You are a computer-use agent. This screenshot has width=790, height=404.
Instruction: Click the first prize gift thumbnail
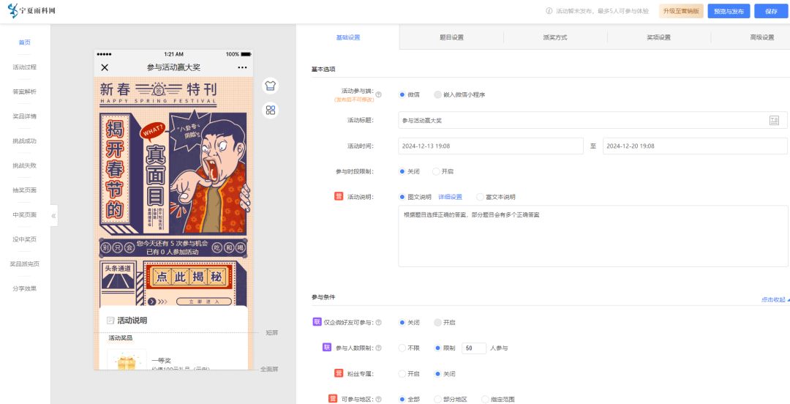[127, 359]
